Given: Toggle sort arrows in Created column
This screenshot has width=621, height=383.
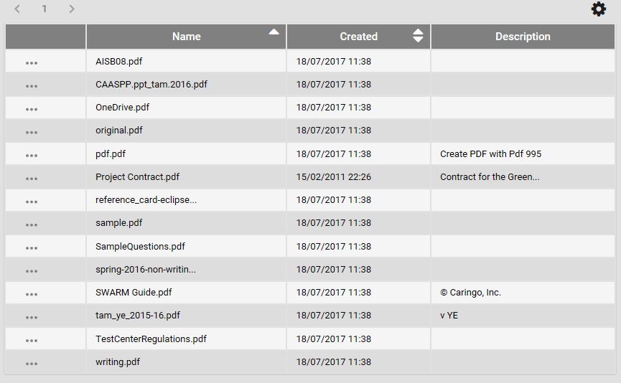Looking at the screenshot, I should pos(418,36).
